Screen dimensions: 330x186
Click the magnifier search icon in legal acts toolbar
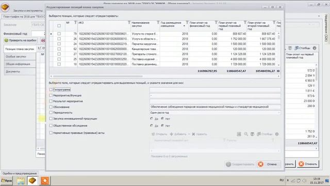[246, 134]
